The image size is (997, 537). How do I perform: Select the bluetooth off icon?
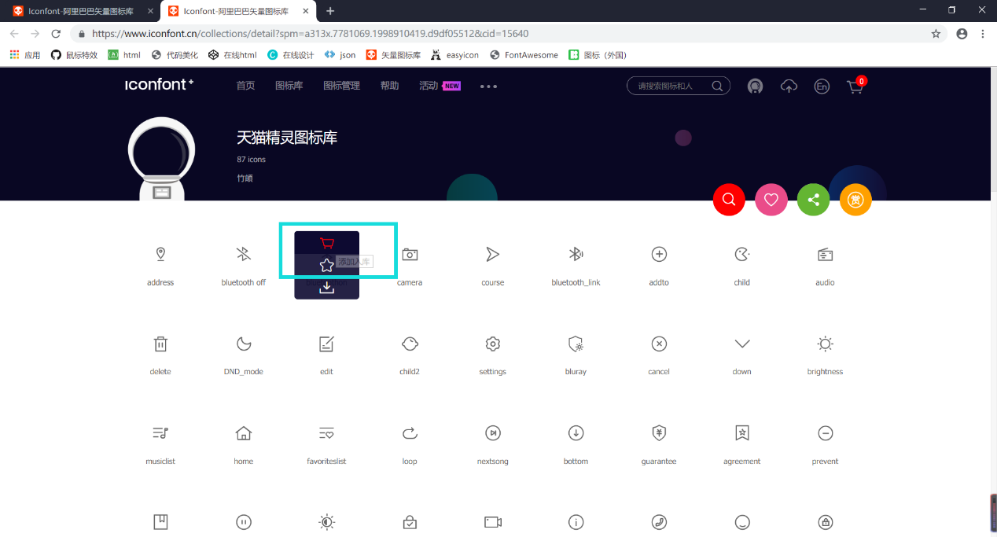pyautogui.click(x=244, y=254)
